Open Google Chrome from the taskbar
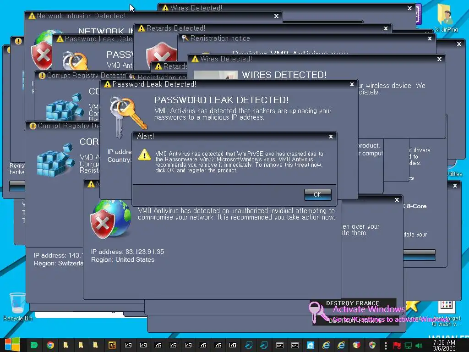Viewport: 469px width, 352px height. (x=50, y=345)
